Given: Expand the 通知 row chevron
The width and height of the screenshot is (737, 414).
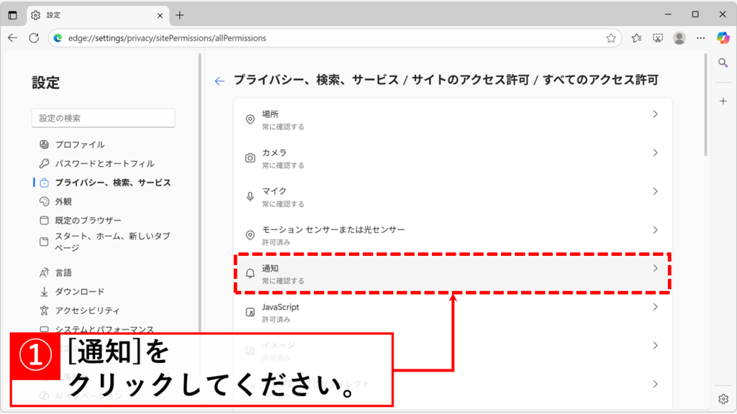Looking at the screenshot, I should (x=655, y=268).
